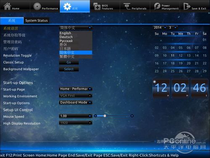Click the Go button for Classic Setup
This screenshot has height=158, width=210.
[x=69, y=62]
